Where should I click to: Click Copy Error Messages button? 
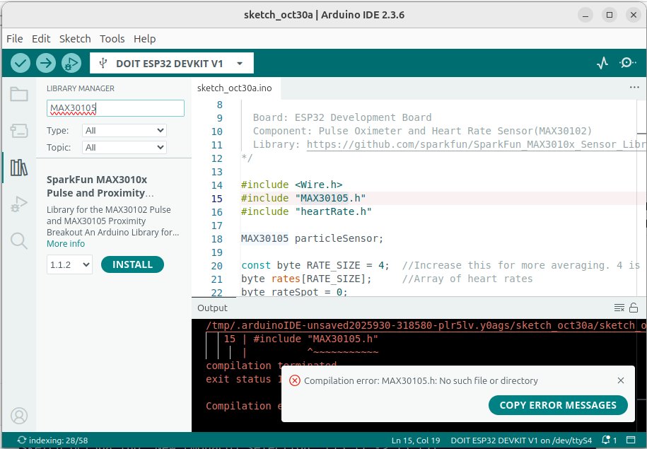click(x=557, y=405)
